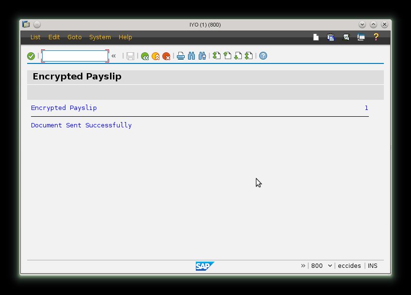Toggle INS insert mode in status bar
The height and width of the screenshot is (295, 411).
pyautogui.click(x=372, y=265)
